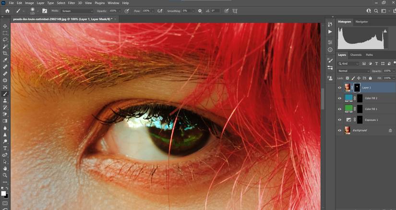Toggle lock all padlock icon
Image resolution: width=396 pixels, height=210 pixels.
[x=370, y=78]
